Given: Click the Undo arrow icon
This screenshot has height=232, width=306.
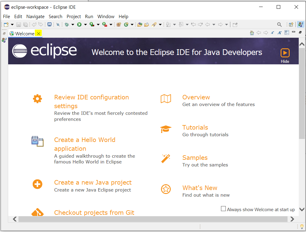Looking at the screenshot, I should tap(34, 24).
